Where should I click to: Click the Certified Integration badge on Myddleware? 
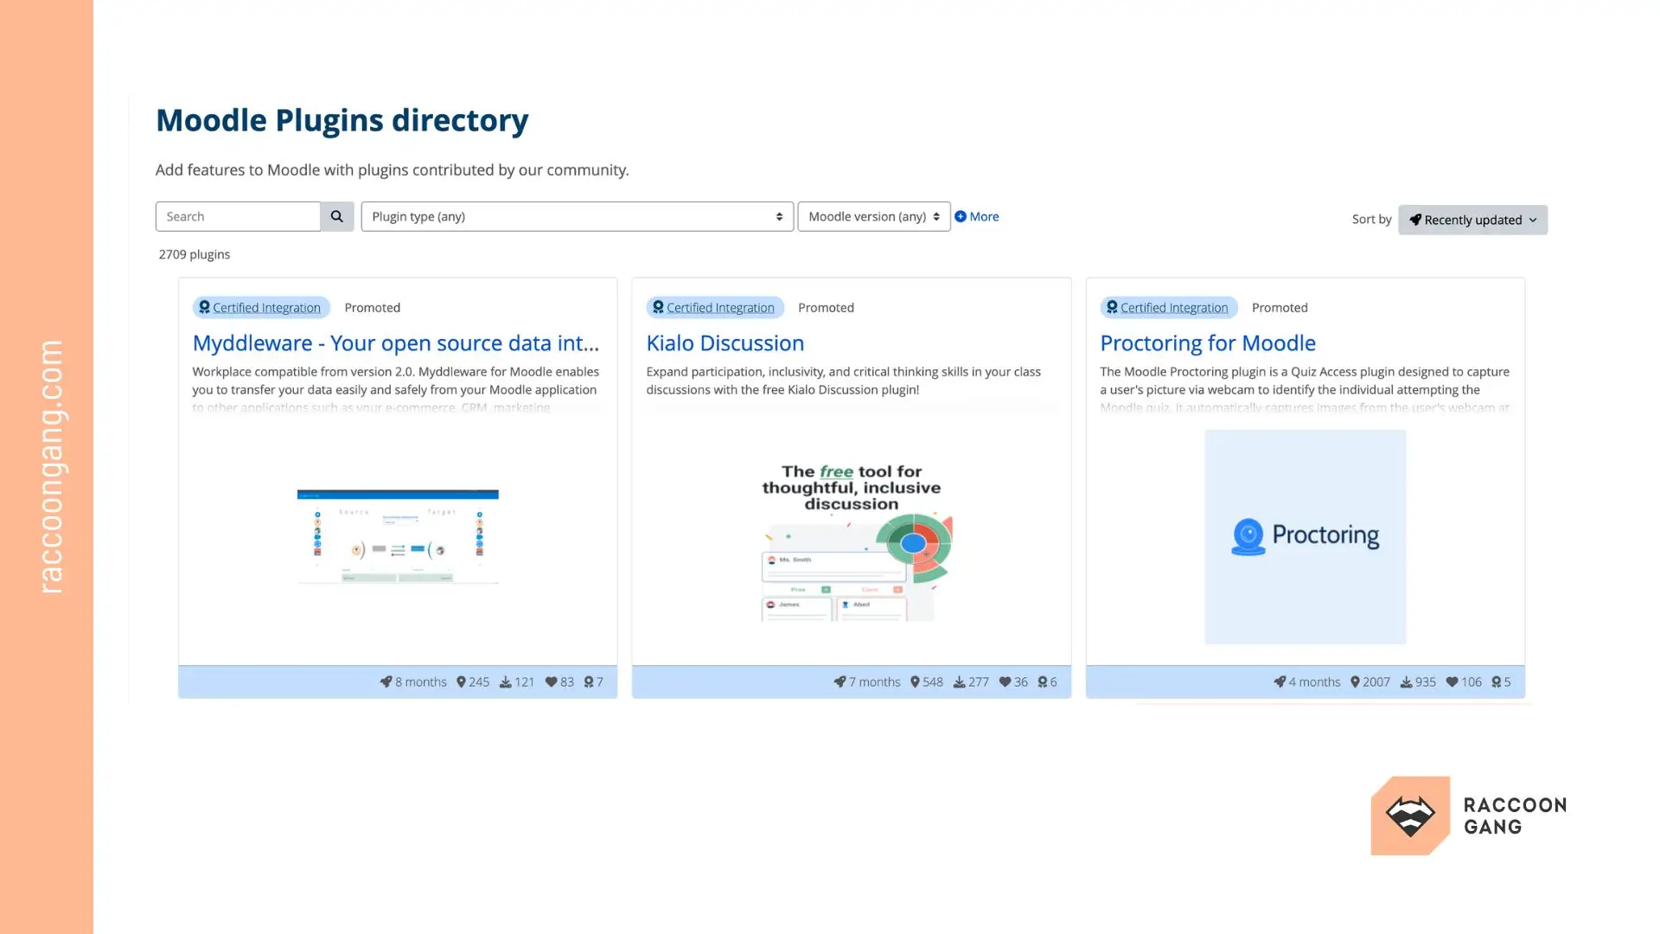(x=260, y=307)
